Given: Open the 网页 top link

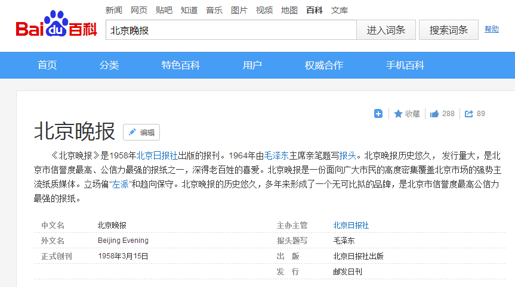Looking at the screenshot, I should 139,10.
